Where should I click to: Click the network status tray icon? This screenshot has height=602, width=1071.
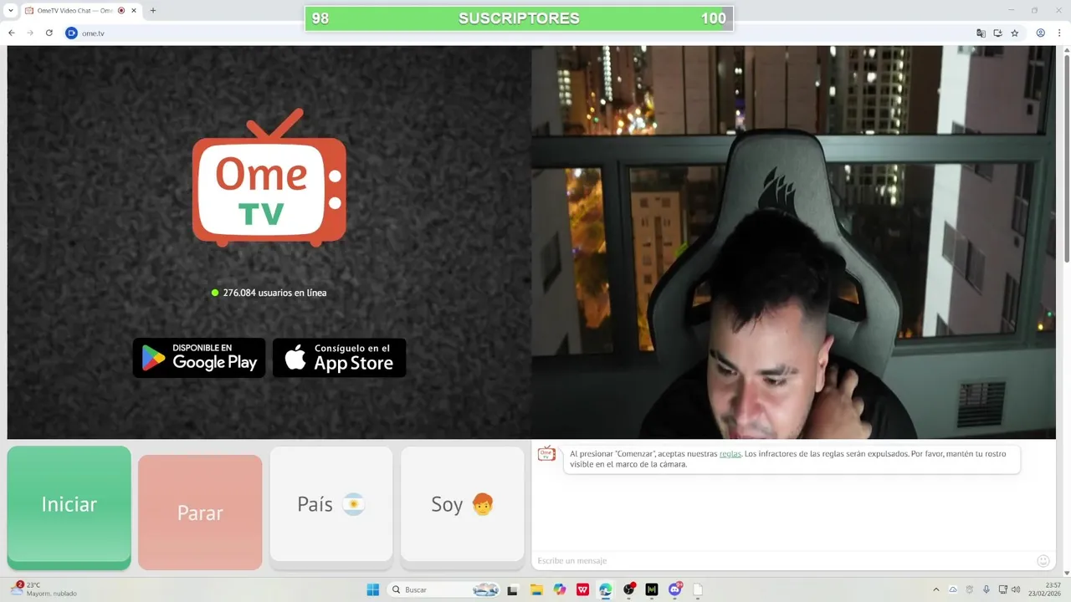1003,589
